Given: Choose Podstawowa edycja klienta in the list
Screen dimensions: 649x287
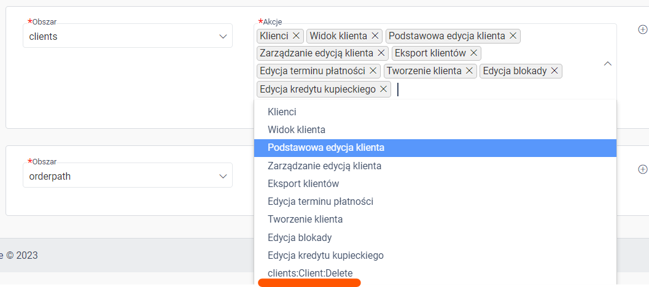Looking at the screenshot, I should 435,148.
